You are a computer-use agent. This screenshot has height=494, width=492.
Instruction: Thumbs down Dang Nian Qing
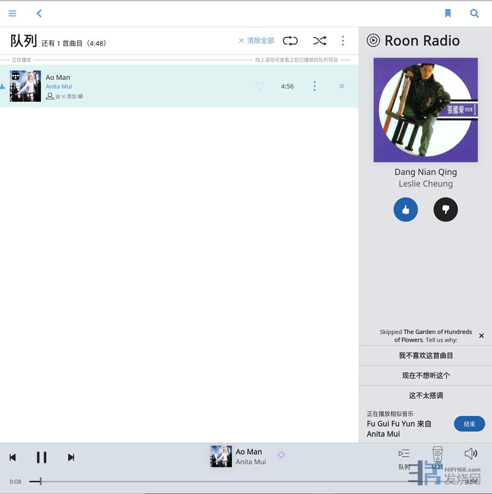tap(446, 209)
